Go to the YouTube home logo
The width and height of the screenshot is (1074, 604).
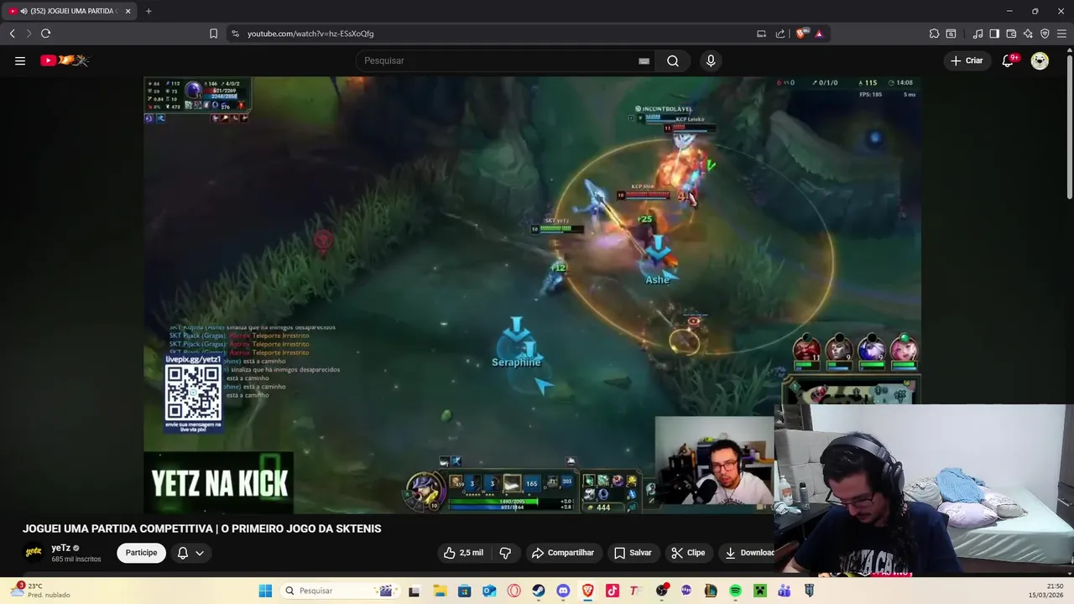click(65, 60)
